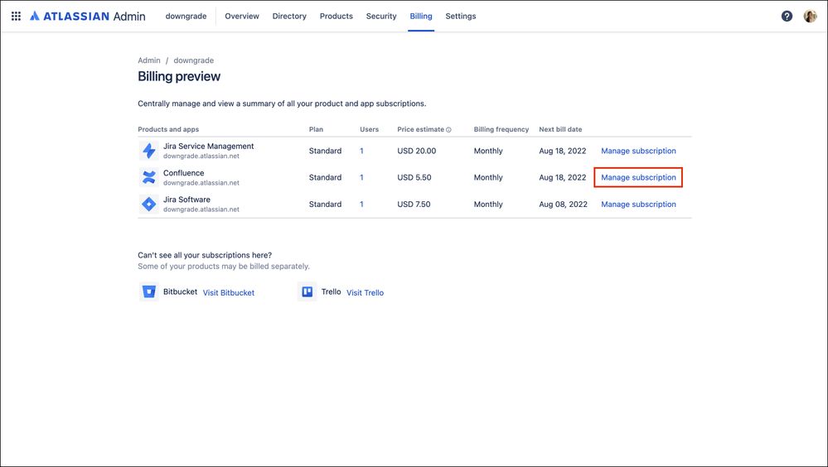Image resolution: width=828 pixels, height=467 pixels.
Task: Open the app switcher grid icon
Action: pyautogui.click(x=16, y=17)
